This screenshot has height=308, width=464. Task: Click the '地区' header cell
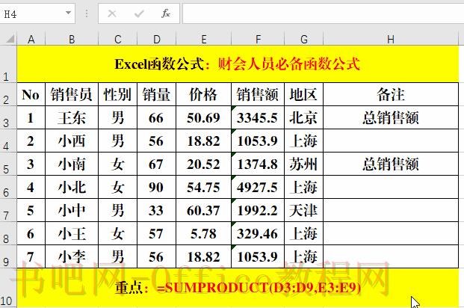click(x=303, y=94)
